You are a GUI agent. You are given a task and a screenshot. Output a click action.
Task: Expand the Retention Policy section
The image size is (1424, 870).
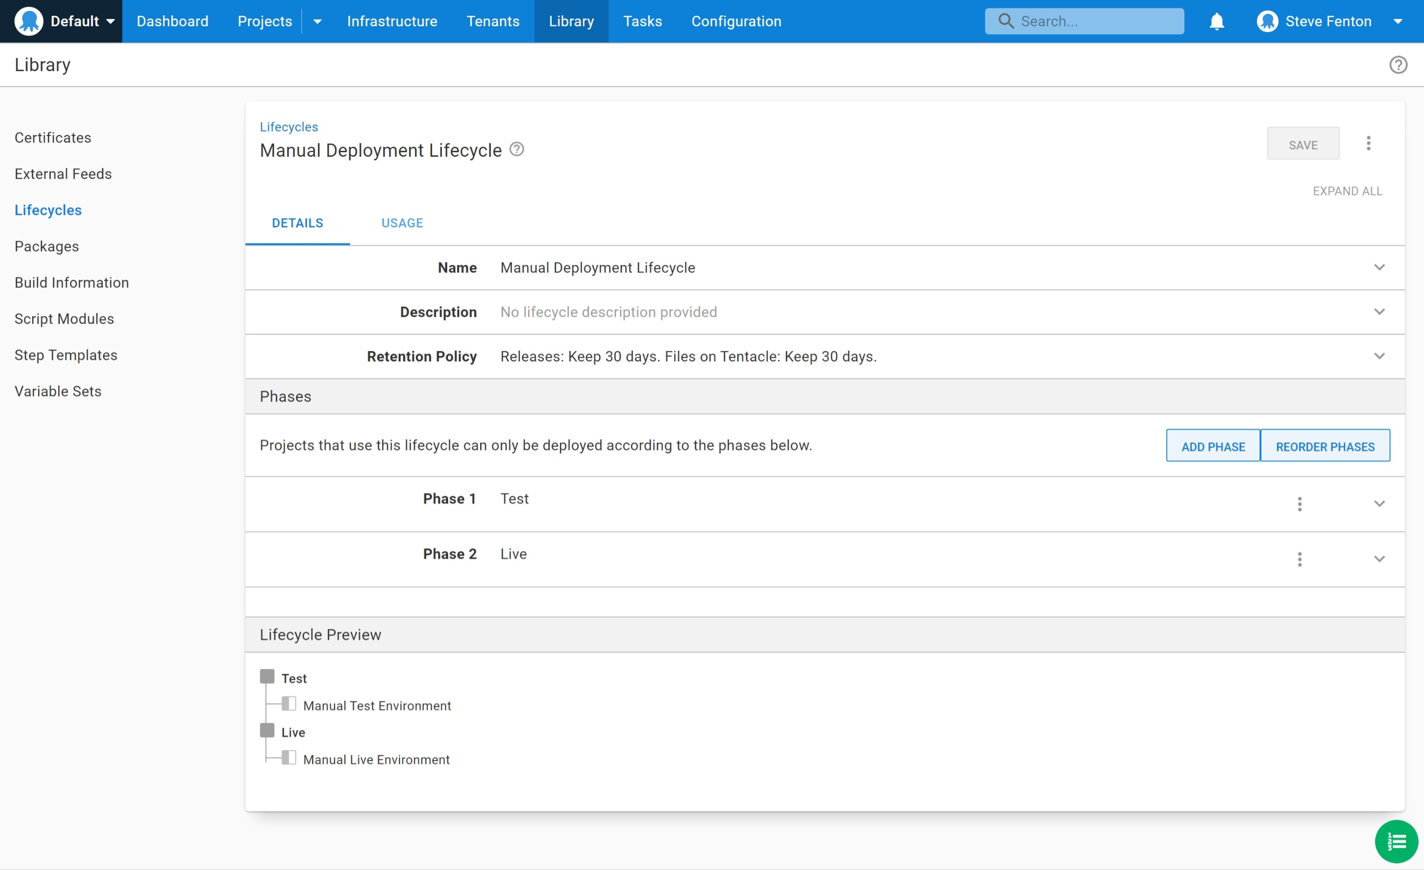(1380, 356)
